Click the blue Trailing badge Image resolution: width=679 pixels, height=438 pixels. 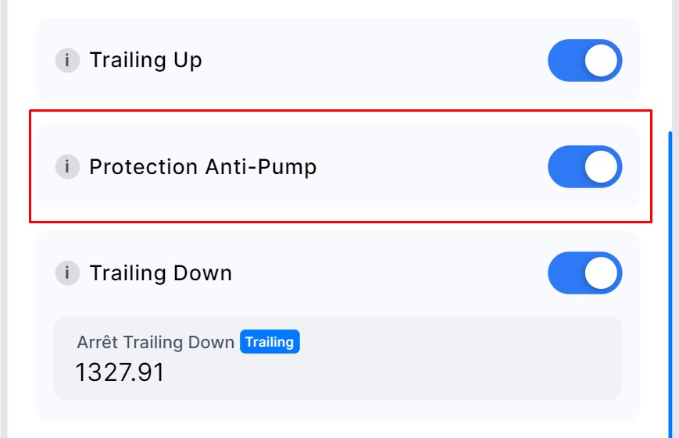[270, 342]
